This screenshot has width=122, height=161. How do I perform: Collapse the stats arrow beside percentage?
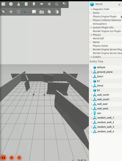(x=73, y=160)
